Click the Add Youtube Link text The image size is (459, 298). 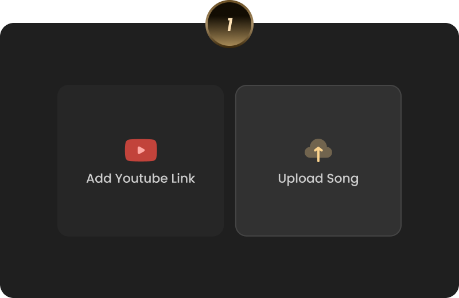pyautogui.click(x=141, y=178)
